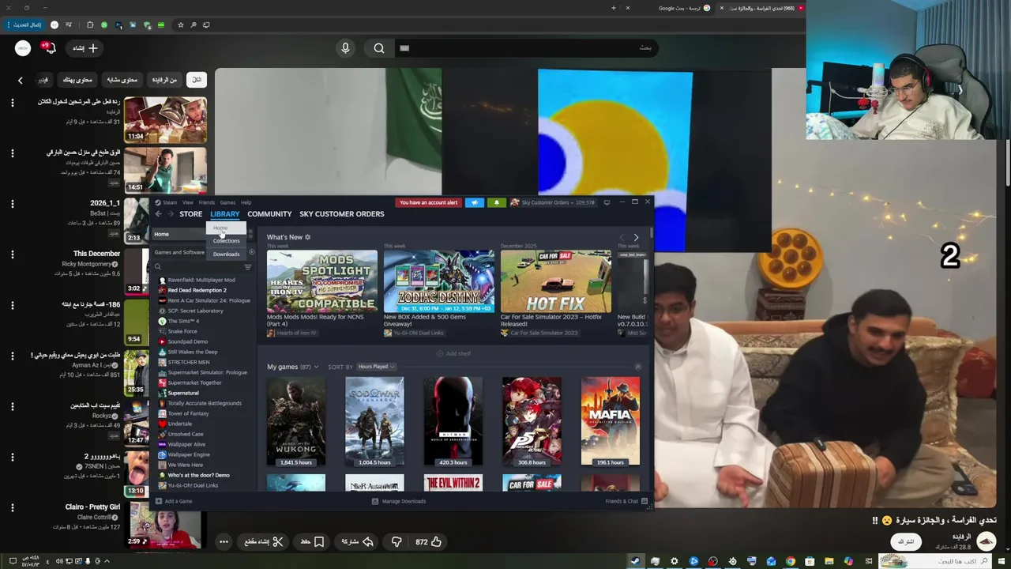Click the chips row left scroll arrow
The image size is (1011, 569).
pos(21,80)
